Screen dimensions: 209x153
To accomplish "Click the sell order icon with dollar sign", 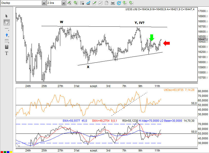I will [69, 3].
